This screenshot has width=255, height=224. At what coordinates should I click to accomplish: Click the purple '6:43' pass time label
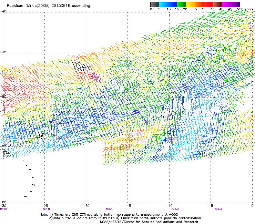tap(218, 209)
